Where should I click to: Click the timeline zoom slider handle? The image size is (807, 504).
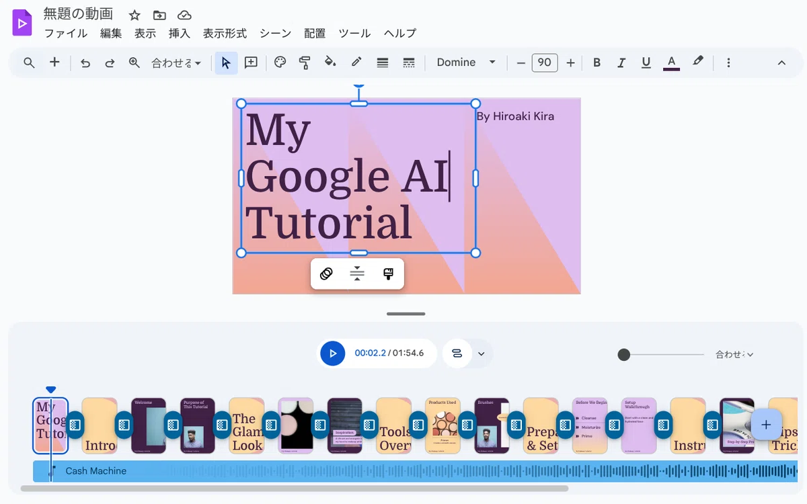pos(624,354)
